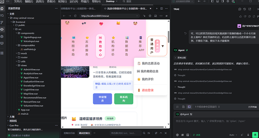259x138 pixels.
Task: Expand the mock folder
Action: (17, 53)
